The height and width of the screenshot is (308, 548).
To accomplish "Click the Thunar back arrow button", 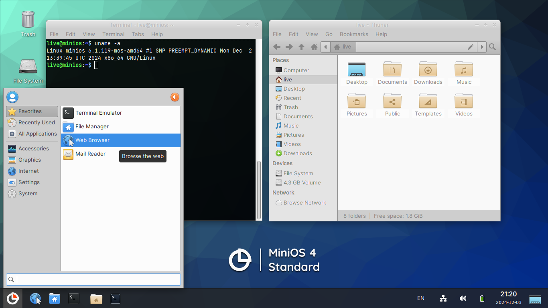I will tap(277, 47).
